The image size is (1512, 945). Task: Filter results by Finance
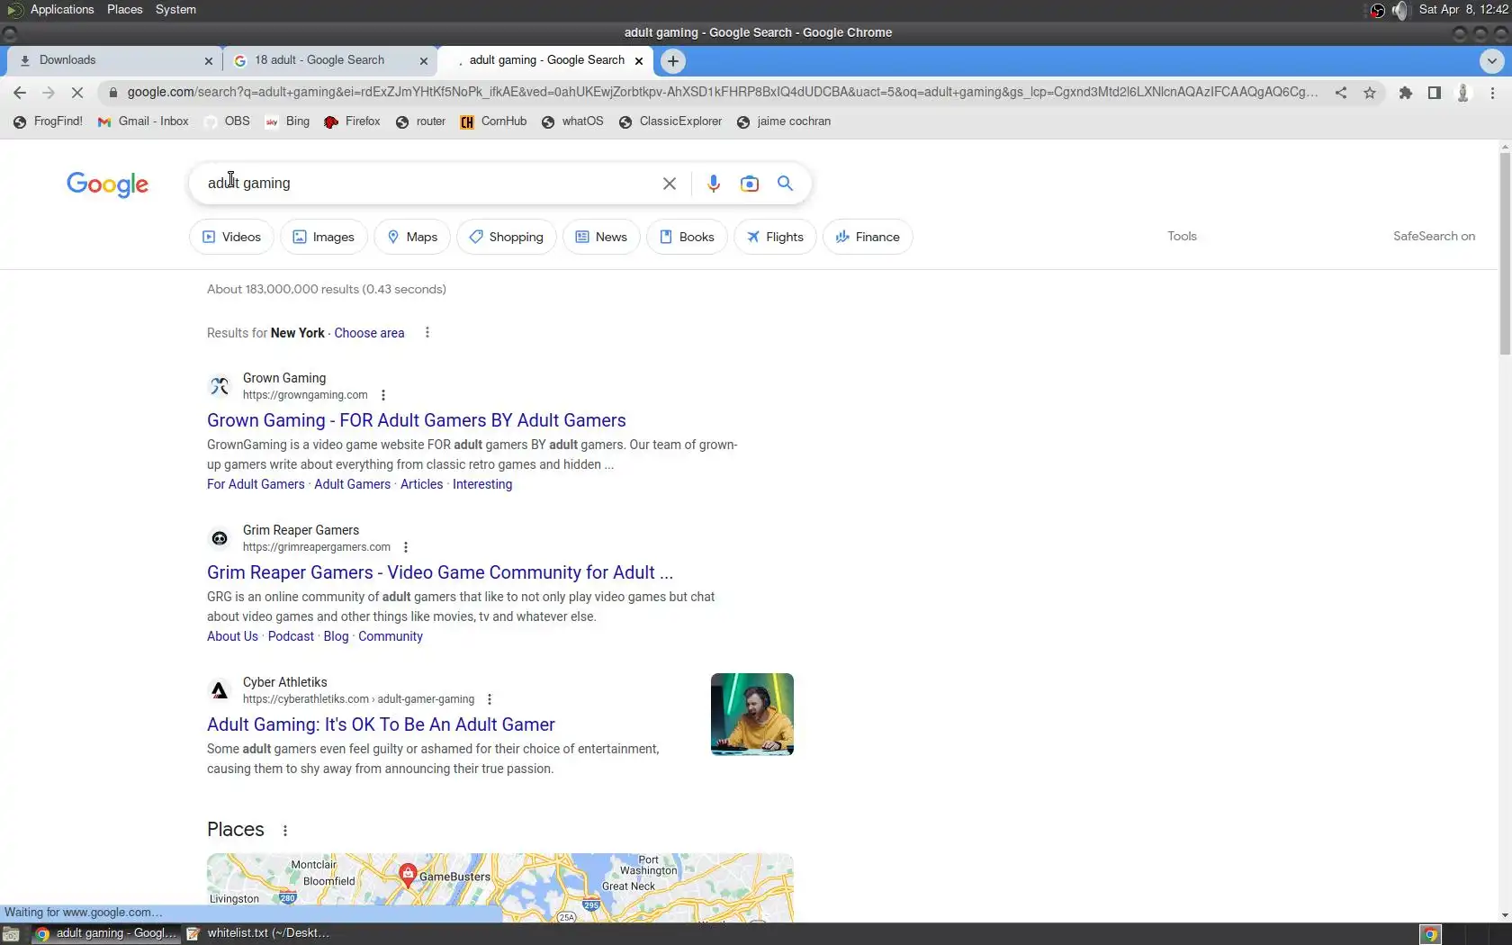868,237
